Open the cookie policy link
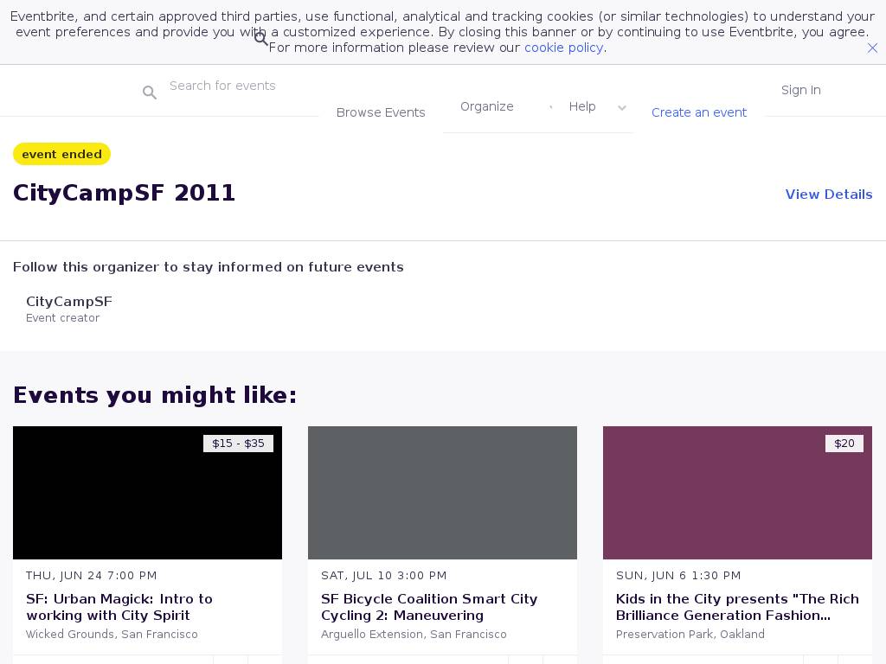 563,48
